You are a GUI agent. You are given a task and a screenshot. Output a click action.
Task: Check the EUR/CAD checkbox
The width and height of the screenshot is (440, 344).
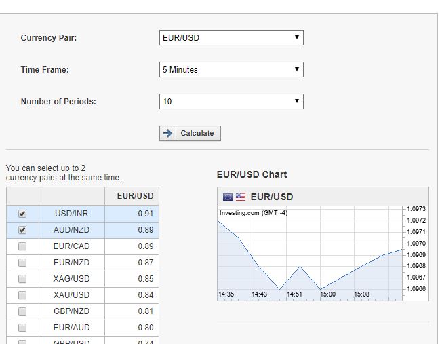pyautogui.click(x=22, y=246)
